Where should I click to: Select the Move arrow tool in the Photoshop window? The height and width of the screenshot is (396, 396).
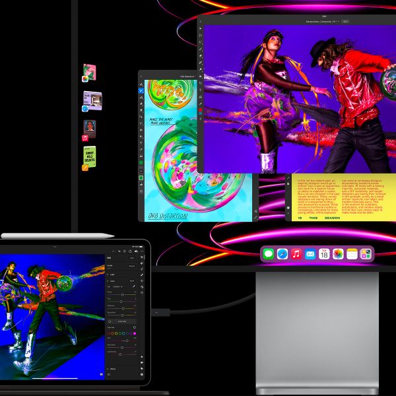[x=200, y=28]
